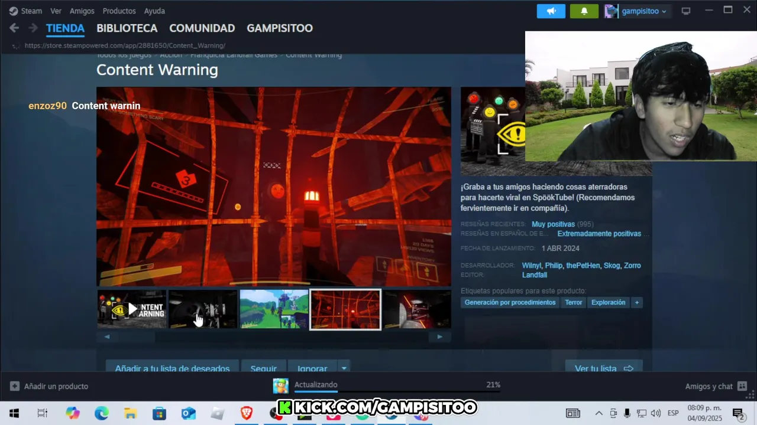Go back with the left arrow
The width and height of the screenshot is (757, 425).
tap(14, 28)
